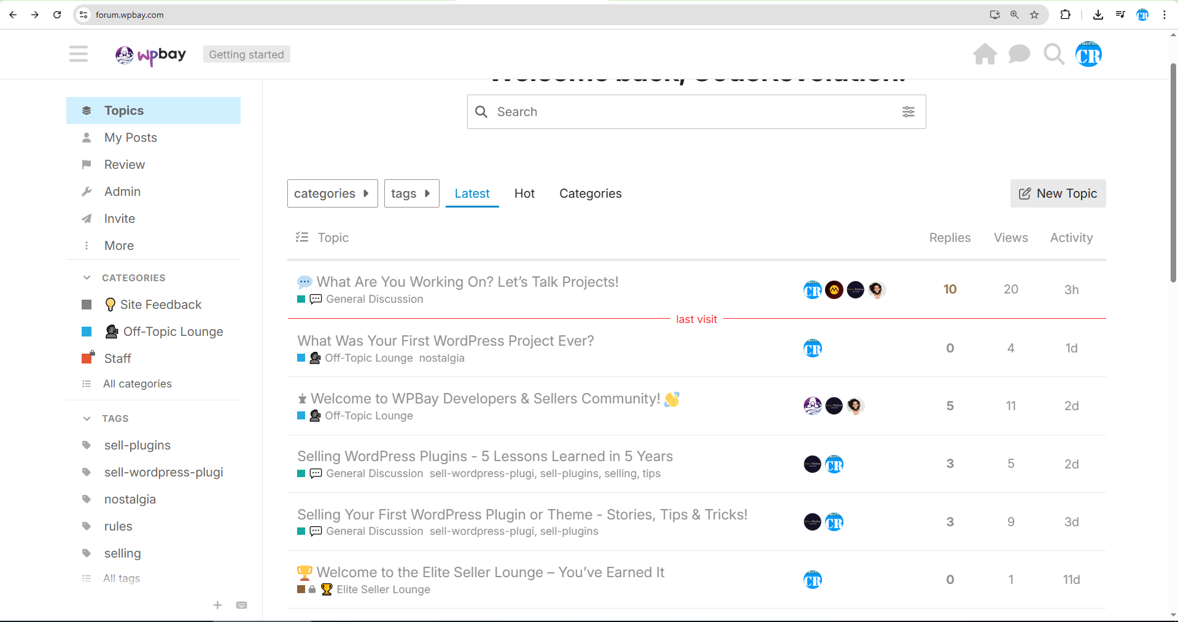Open browser media control icon
Viewport: 1178px width, 622px height.
point(1120,15)
